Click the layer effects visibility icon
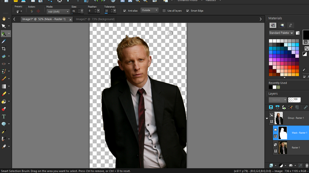 tap(284, 107)
